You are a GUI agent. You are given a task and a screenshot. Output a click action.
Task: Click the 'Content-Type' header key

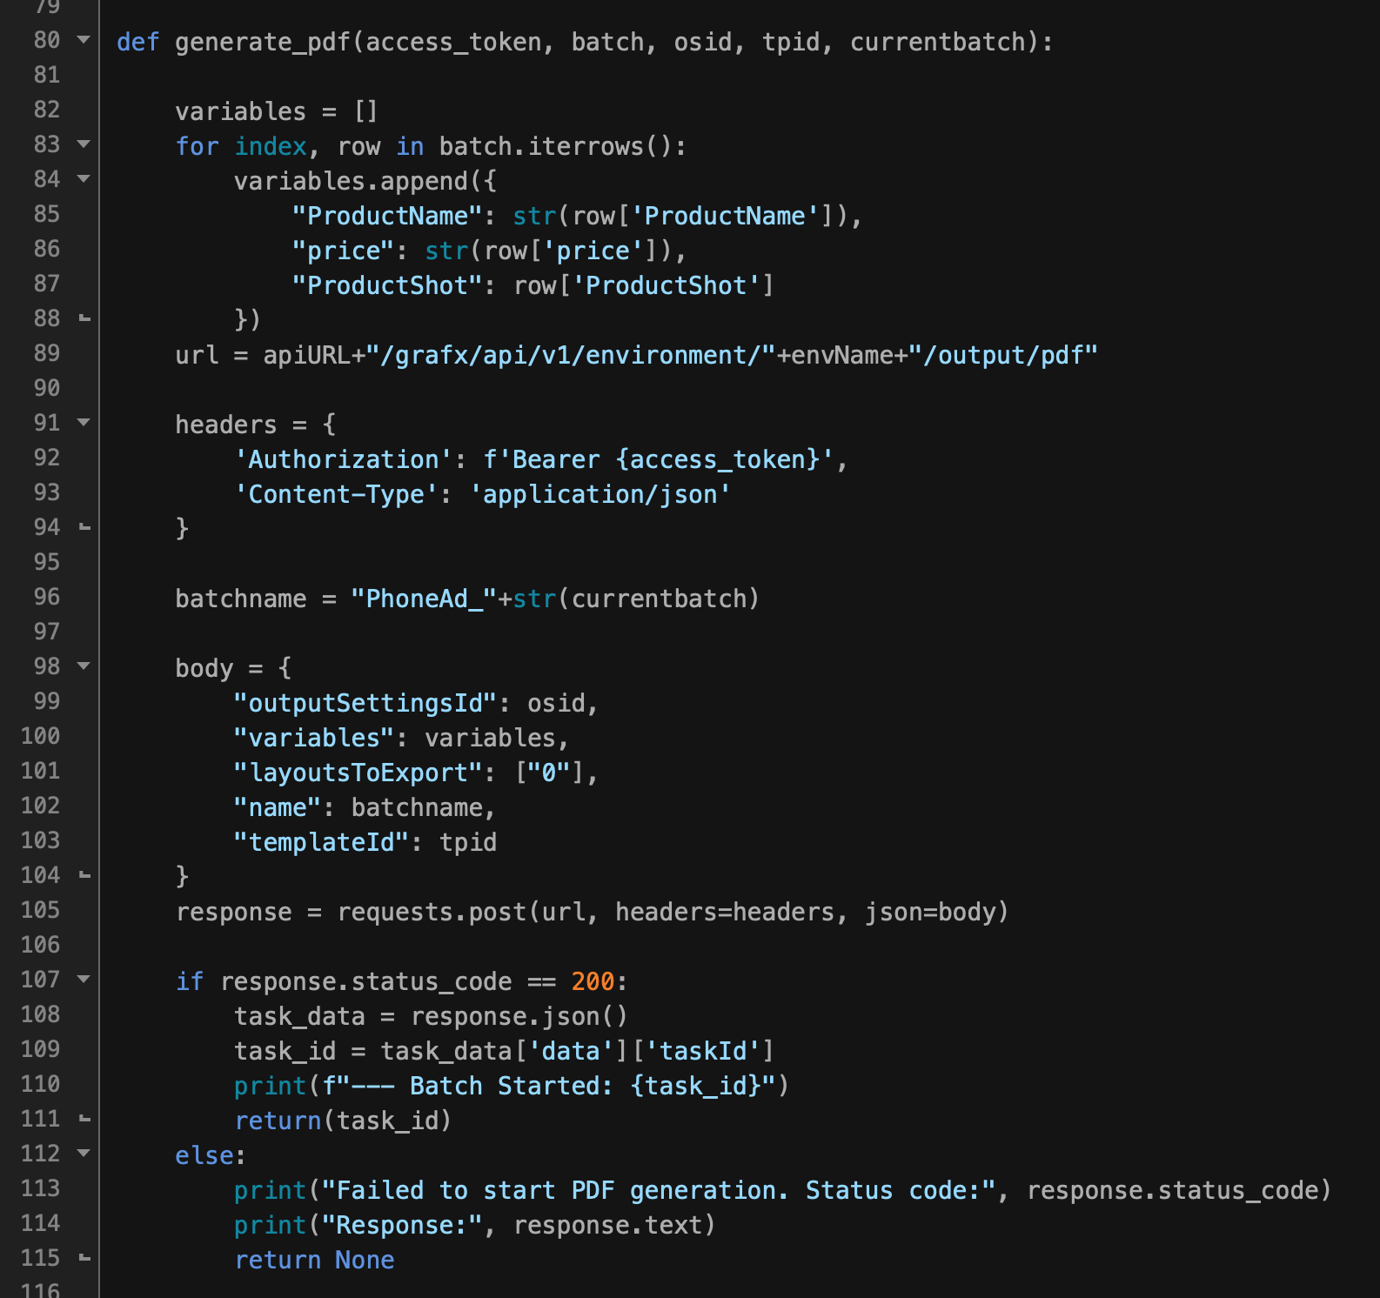336,494
